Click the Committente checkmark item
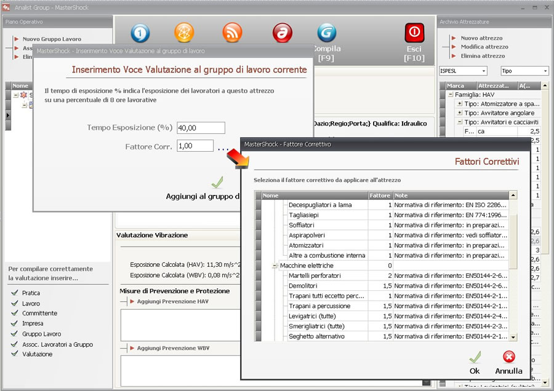Image resolution: width=554 pixels, height=391 pixels. 39,314
